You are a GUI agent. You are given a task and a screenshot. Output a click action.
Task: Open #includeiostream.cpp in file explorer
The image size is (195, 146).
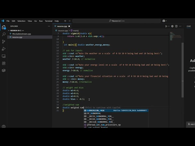[21, 34]
